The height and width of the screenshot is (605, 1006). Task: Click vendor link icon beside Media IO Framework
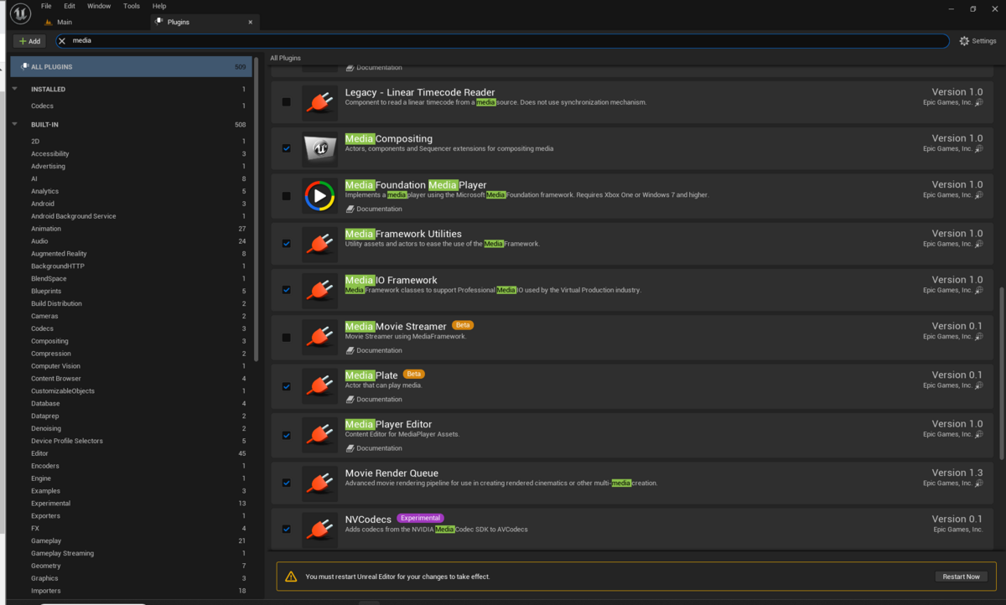[978, 290]
